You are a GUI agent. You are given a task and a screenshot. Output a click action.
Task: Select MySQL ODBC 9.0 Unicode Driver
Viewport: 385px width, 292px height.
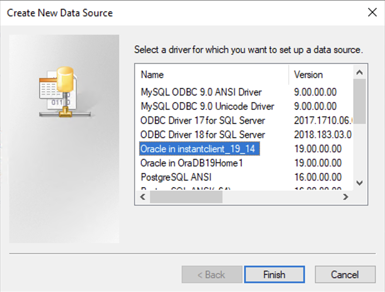[x=207, y=106]
